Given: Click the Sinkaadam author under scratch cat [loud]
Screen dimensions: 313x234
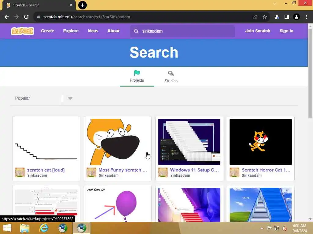Looking at the screenshot, I should [37, 175].
